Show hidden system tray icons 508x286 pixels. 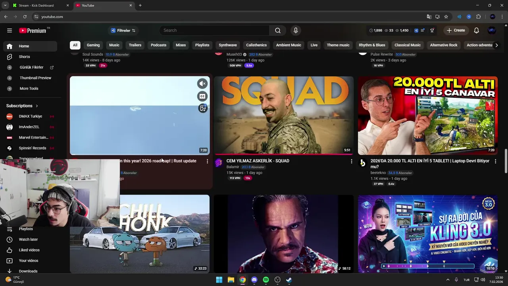[x=448, y=280]
